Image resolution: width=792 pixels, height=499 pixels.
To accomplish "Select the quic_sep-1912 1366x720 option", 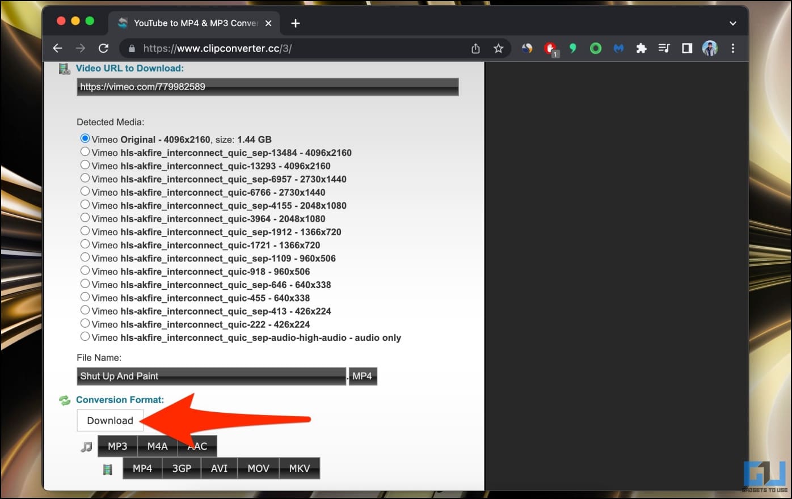I will click(85, 231).
